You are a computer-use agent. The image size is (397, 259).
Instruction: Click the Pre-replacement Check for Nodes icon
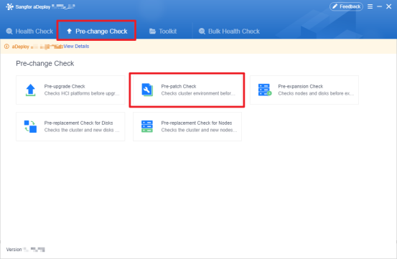coord(147,126)
